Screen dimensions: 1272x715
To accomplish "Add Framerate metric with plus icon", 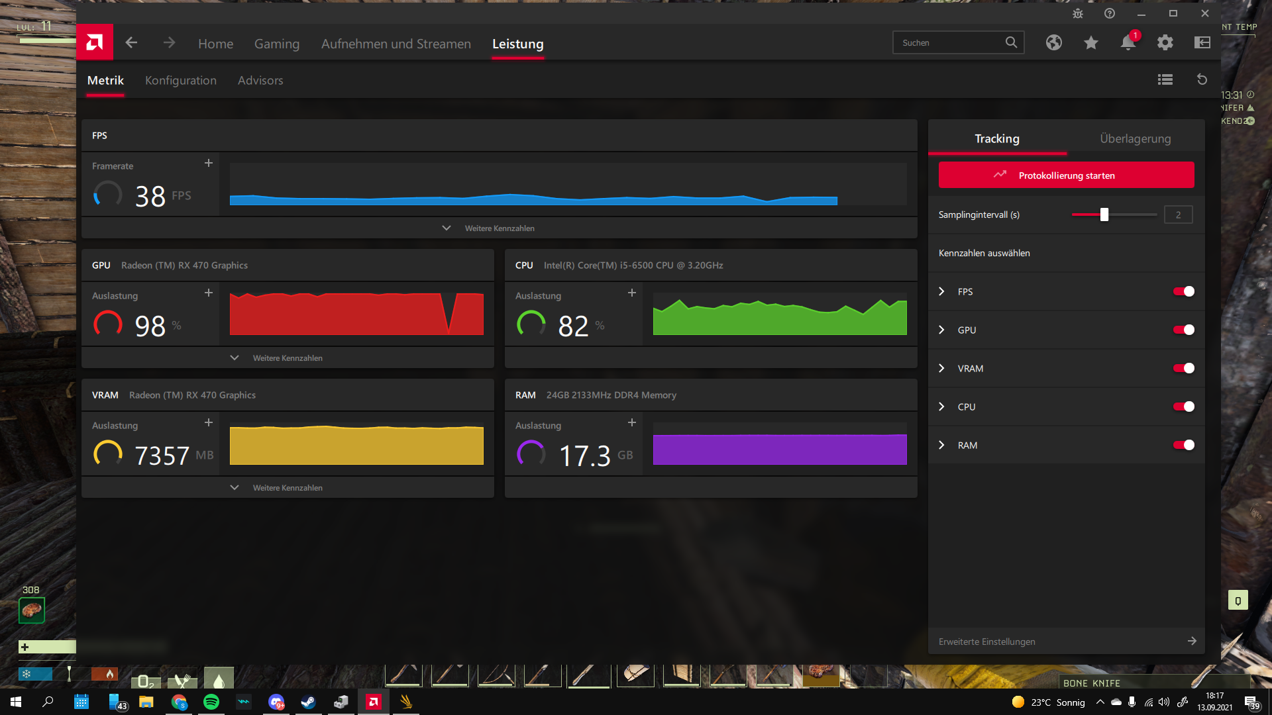I will point(209,163).
